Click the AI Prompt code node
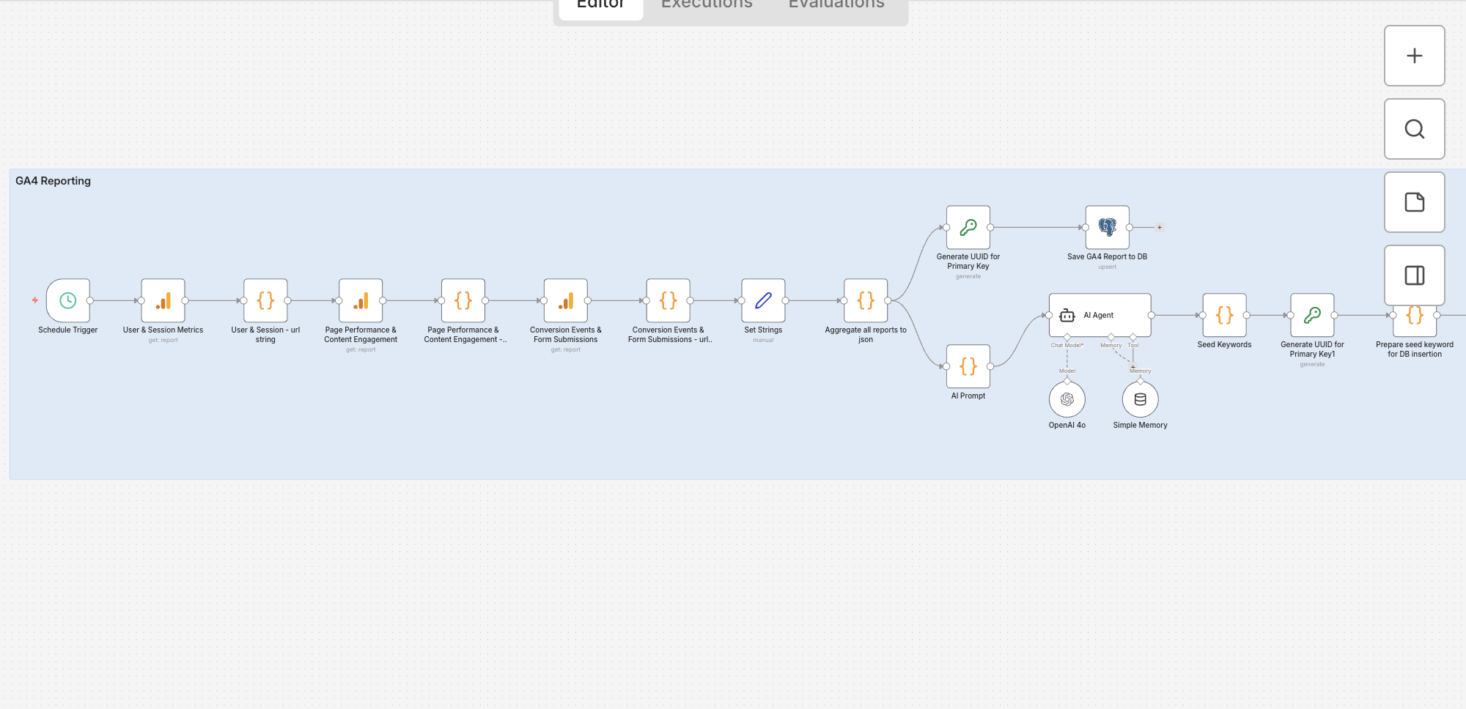Viewport: 1466px width, 709px height. [968, 366]
